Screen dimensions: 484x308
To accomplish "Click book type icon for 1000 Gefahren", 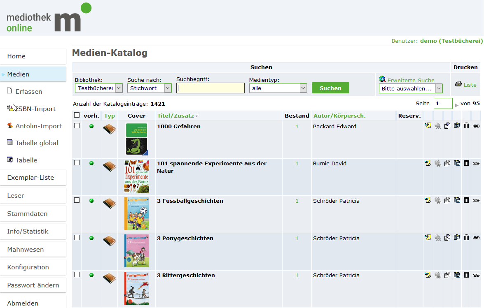I will [x=109, y=129].
